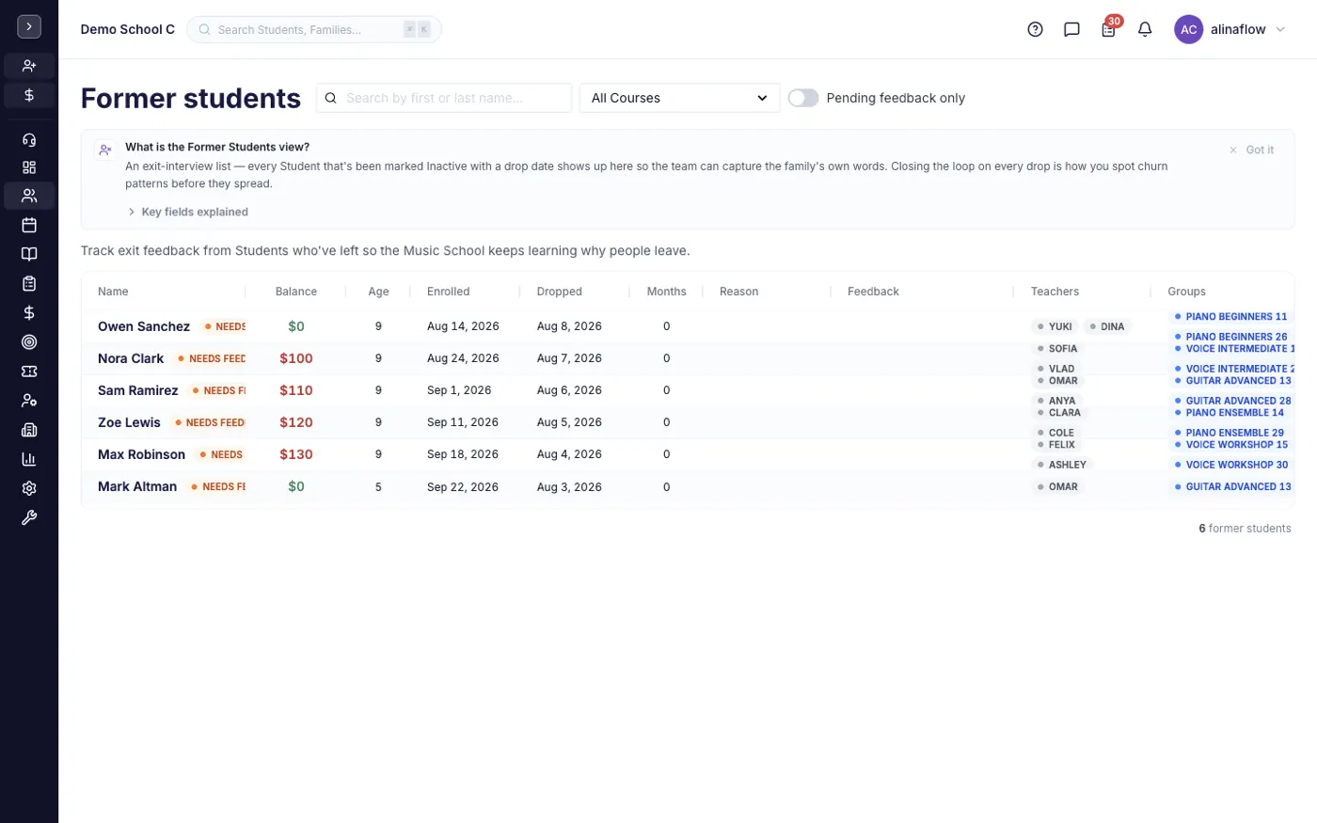This screenshot has width=1317, height=823.
Task: Open Mark Altman student row
Action: (688, 487)
